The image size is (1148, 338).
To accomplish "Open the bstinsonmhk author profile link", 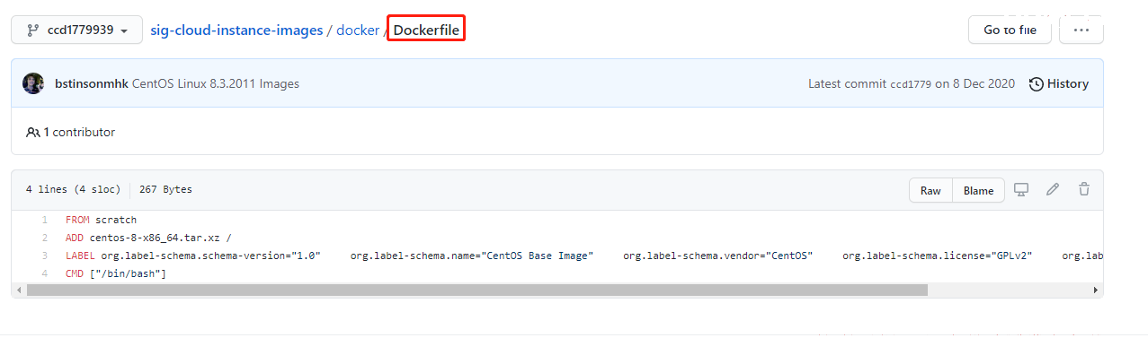I will tap(92, 83).
